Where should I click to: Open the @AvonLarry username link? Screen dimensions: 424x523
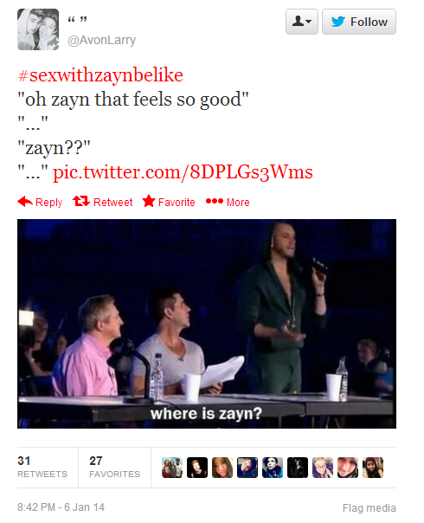tap(101, 40)
